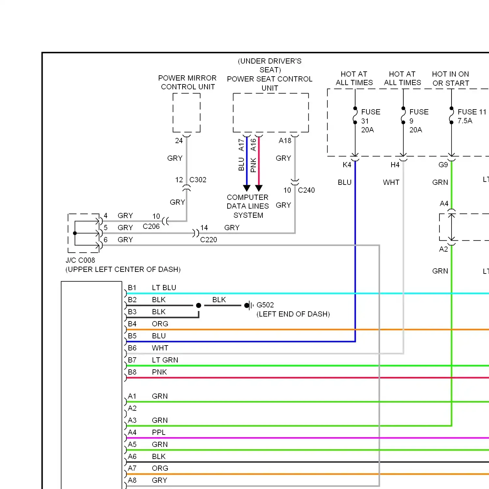Click the "WHT" label below H4

point(391,182)
